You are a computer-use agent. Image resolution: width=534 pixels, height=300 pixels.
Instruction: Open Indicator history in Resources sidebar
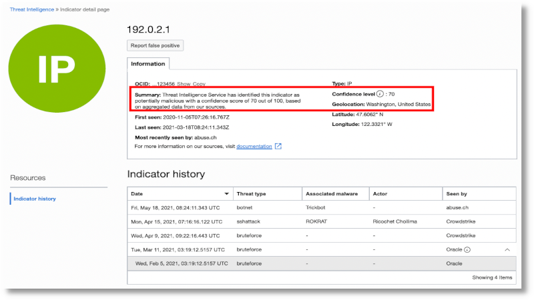click(35, 199)
